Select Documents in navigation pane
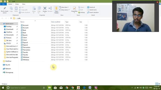Image resolution: width=161 pixels, height=90 pixels. [x=10, y=35]
